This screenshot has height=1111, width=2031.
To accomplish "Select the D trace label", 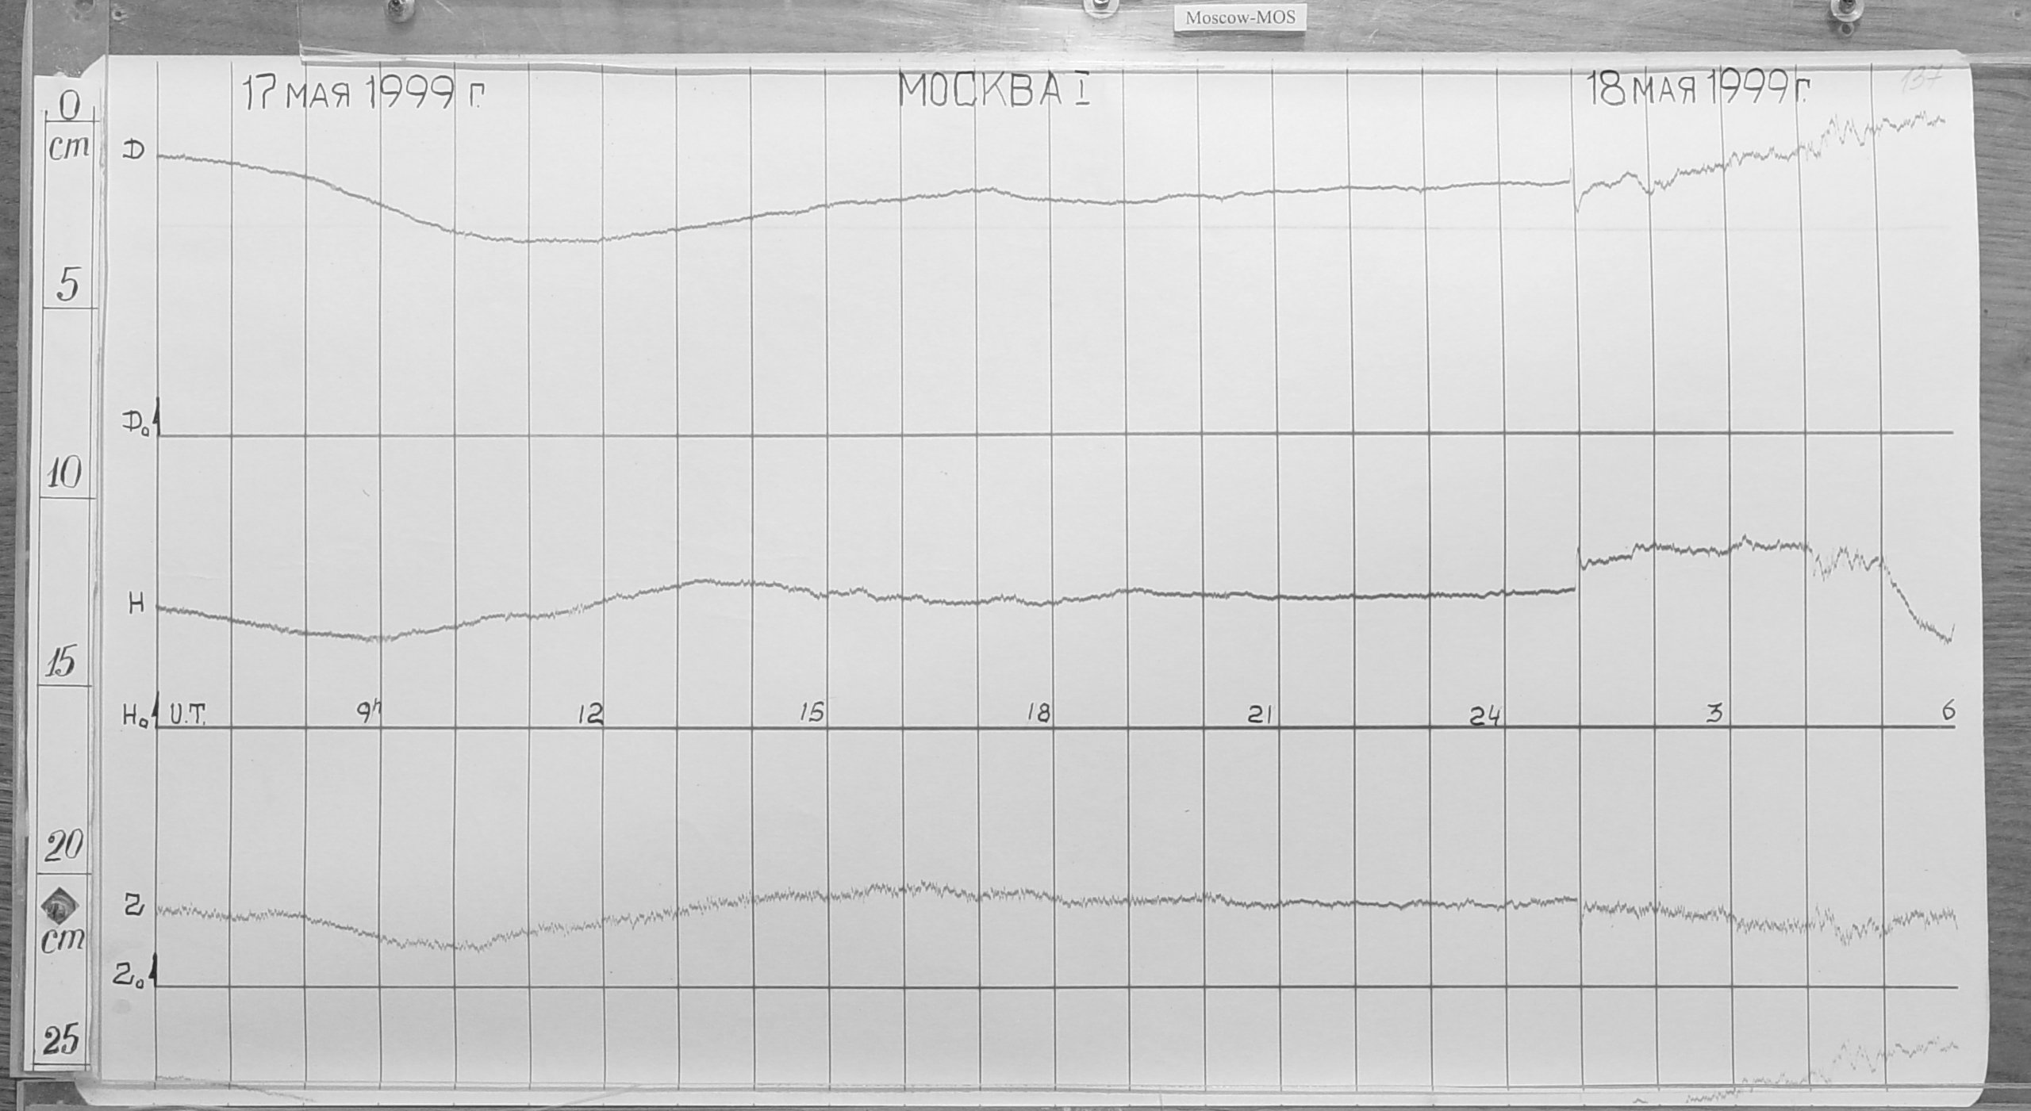I will [x=133, y=149].
